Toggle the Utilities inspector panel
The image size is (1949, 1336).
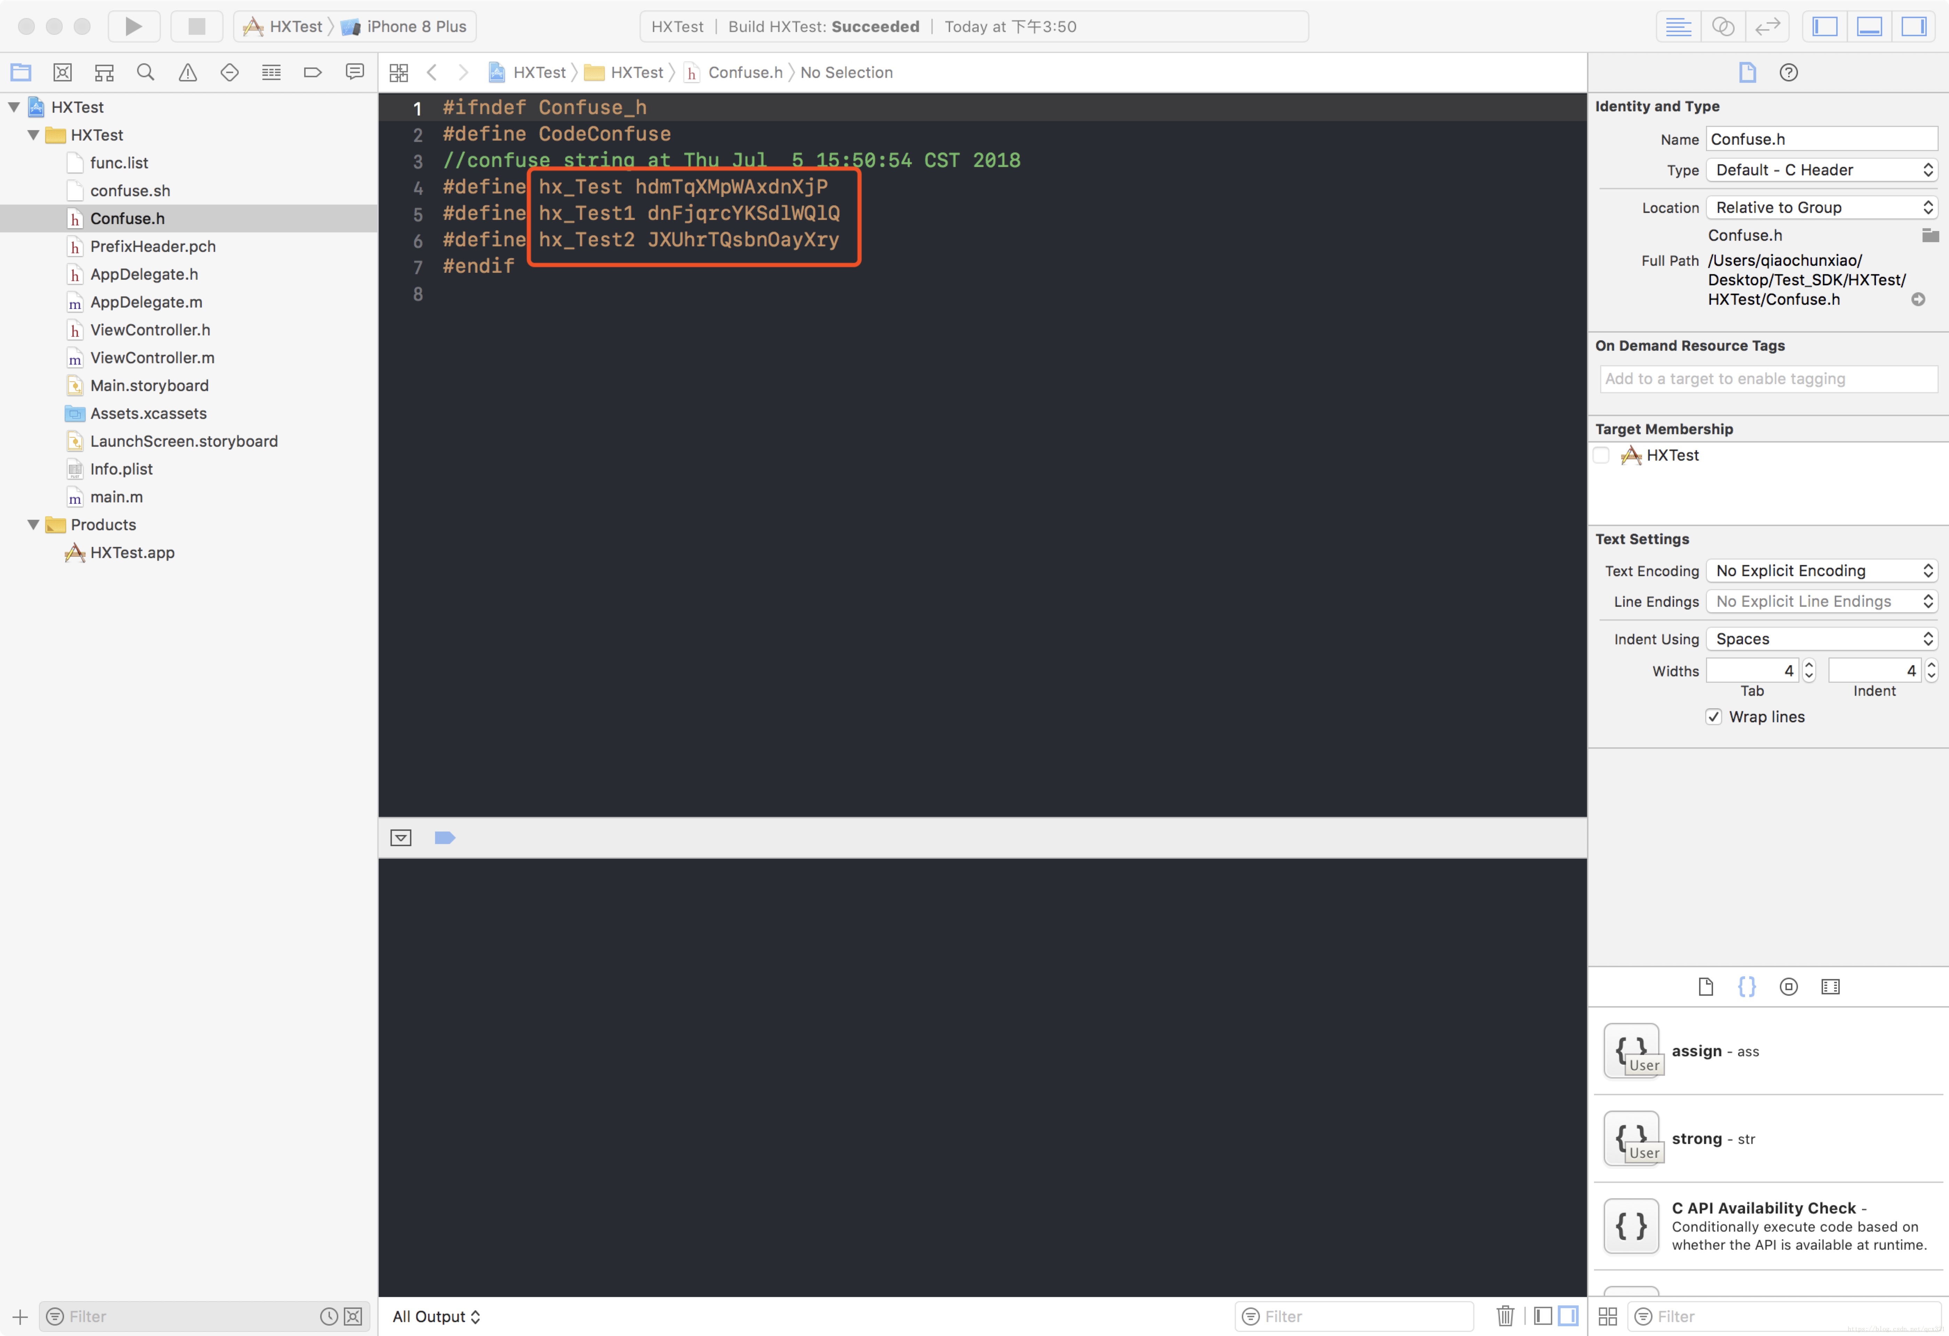(x=1914, y=26)
